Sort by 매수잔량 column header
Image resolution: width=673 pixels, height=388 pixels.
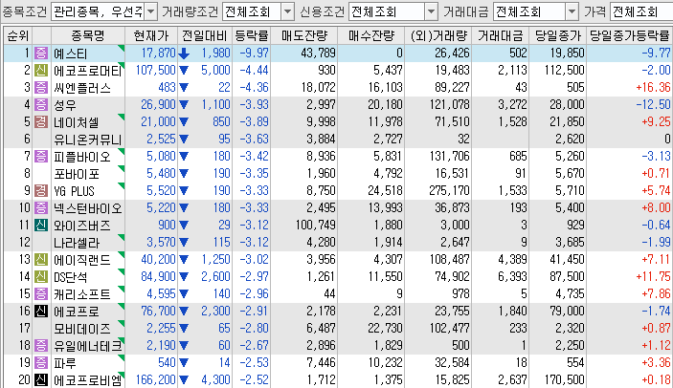[x=371, y=36]
